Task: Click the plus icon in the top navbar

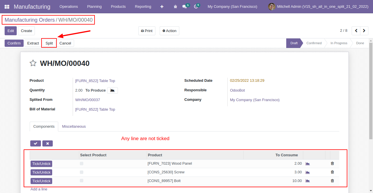Action: pos(162,7)
